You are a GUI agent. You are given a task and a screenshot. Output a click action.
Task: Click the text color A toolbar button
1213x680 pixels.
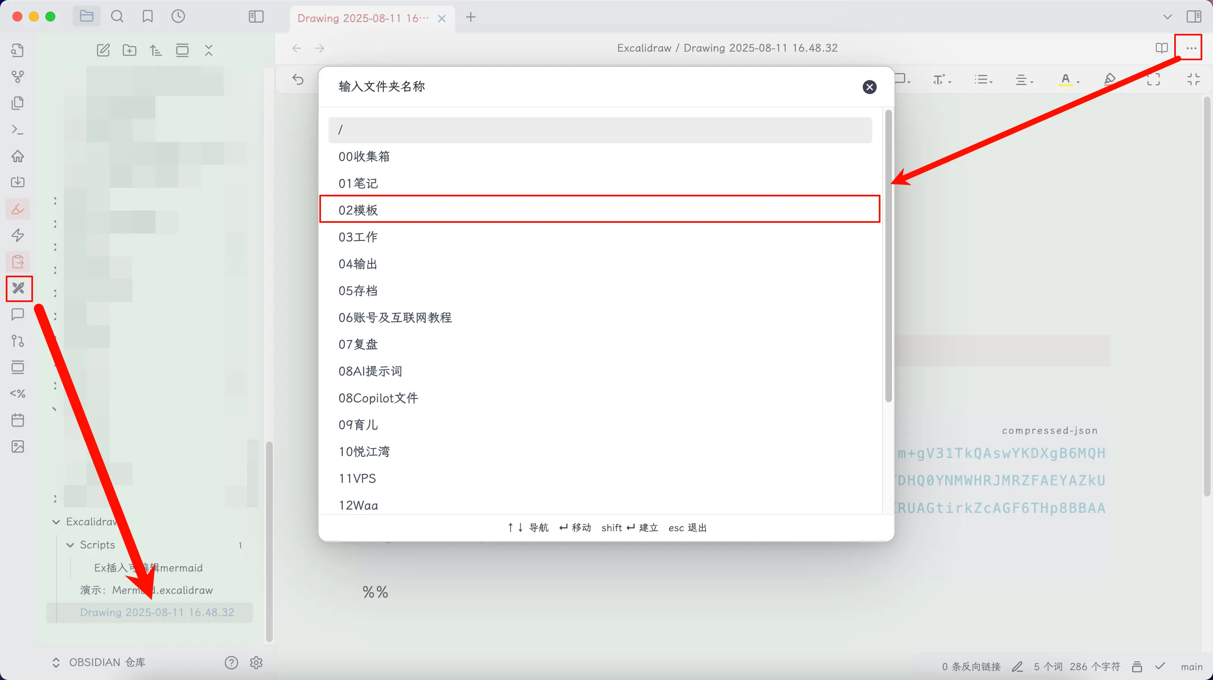[x=1066, y=80]
